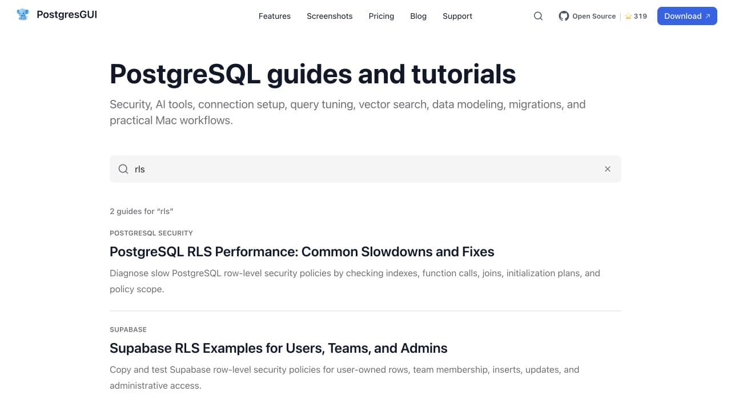Open the Blog nav link
This screenshot has height=411, width=731.
click(x=418, y=16)
